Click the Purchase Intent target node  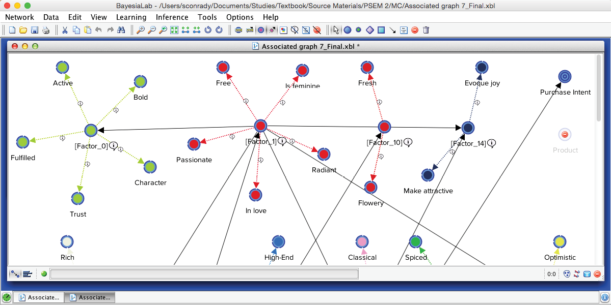(x=564, y=76)
